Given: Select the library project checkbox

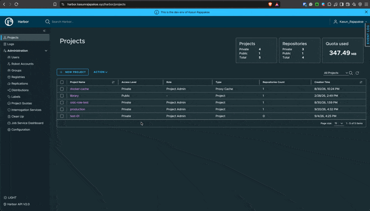Looking at the screenshot, I should (x=62, y=96).
